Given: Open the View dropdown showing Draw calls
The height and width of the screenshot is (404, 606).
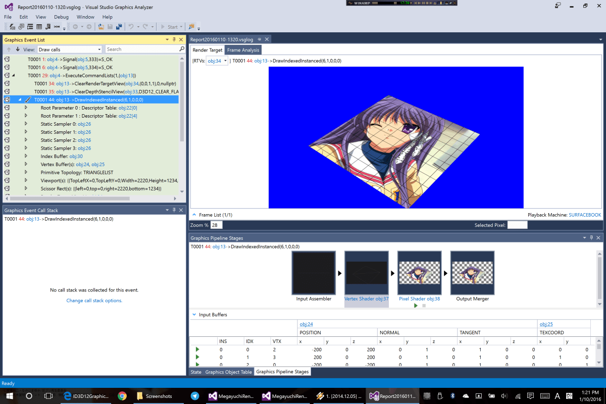Looking at the screenshot, I should point(70,49).
